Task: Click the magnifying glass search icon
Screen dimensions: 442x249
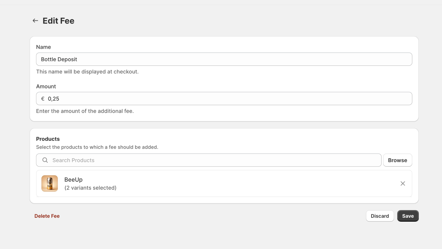Action: click(x=44, y=160)
